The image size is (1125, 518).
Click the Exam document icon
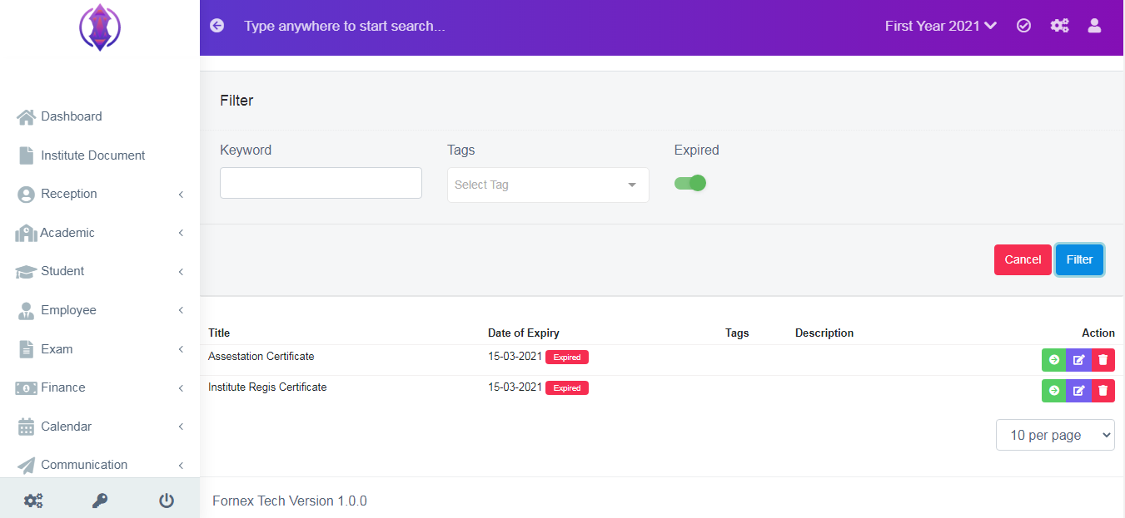(x=27, y=349)
